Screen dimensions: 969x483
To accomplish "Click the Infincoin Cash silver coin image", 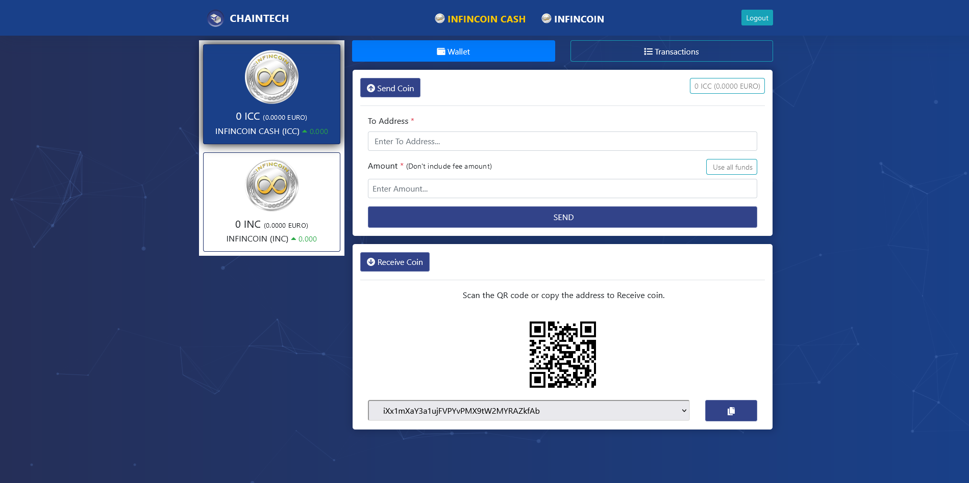I will (x=271, y=77).
